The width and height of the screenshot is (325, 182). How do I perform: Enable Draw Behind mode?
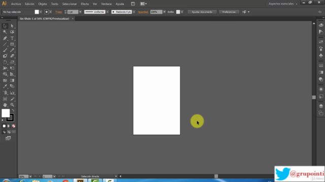tap(9, 132)
